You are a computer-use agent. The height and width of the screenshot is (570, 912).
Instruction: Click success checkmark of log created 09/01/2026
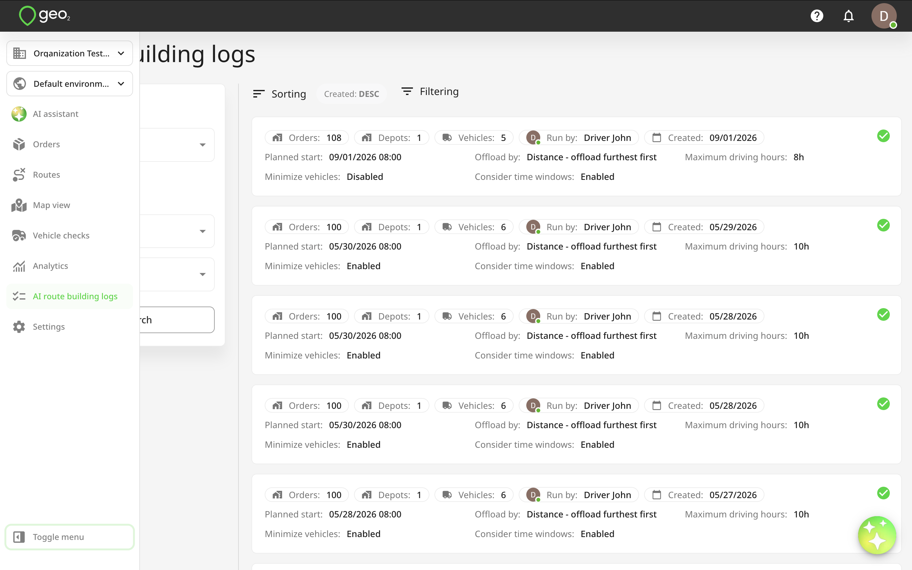pyautogui.click(x=883, y=136)
